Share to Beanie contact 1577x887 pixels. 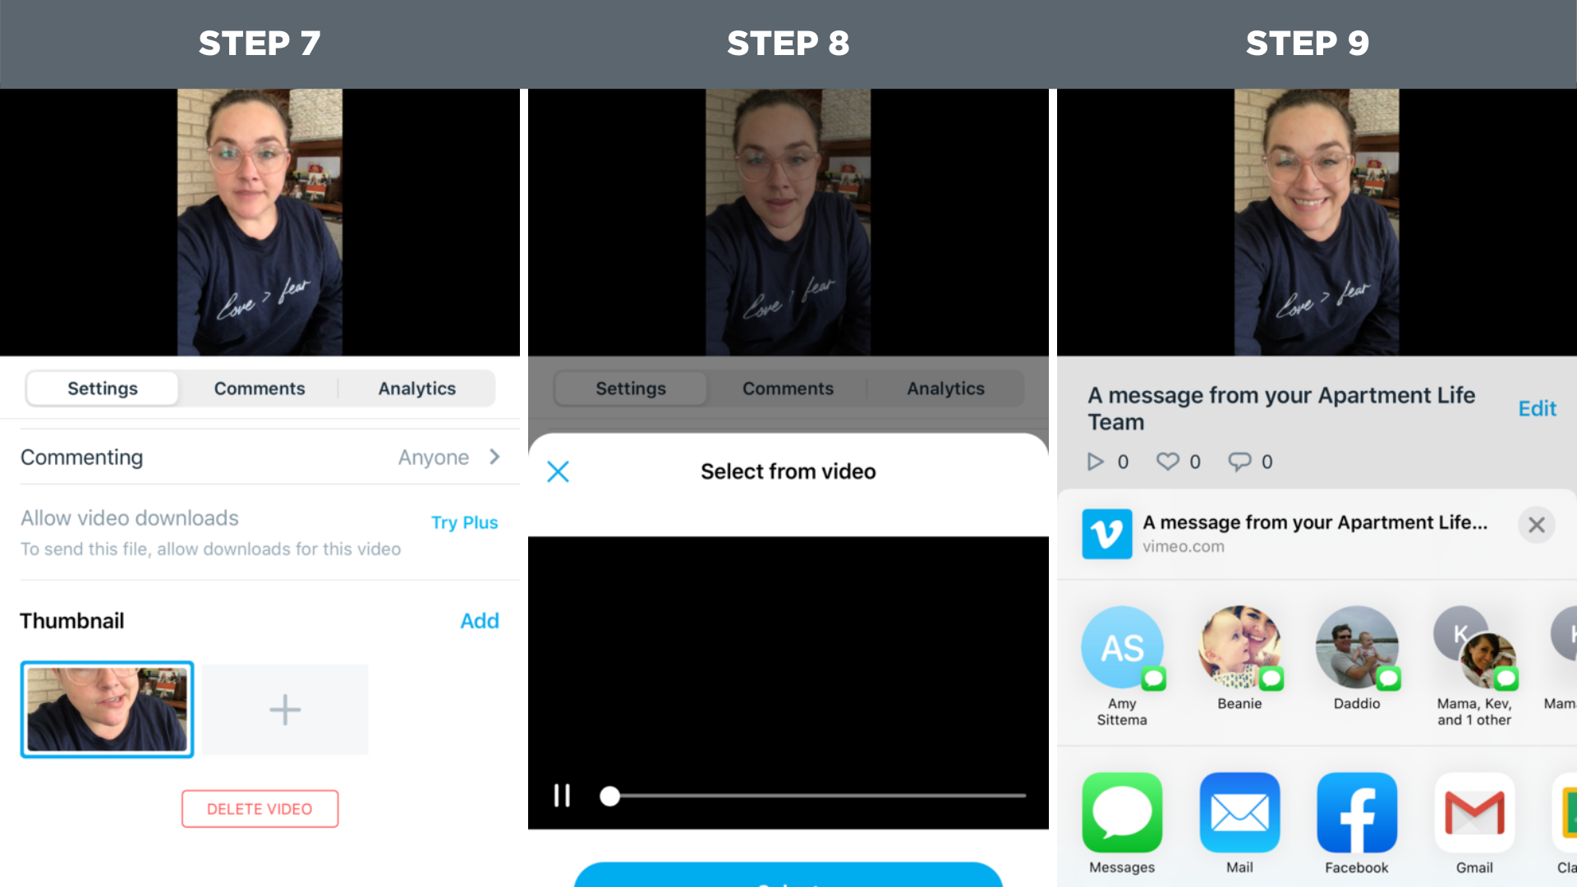click(1239, 658)
